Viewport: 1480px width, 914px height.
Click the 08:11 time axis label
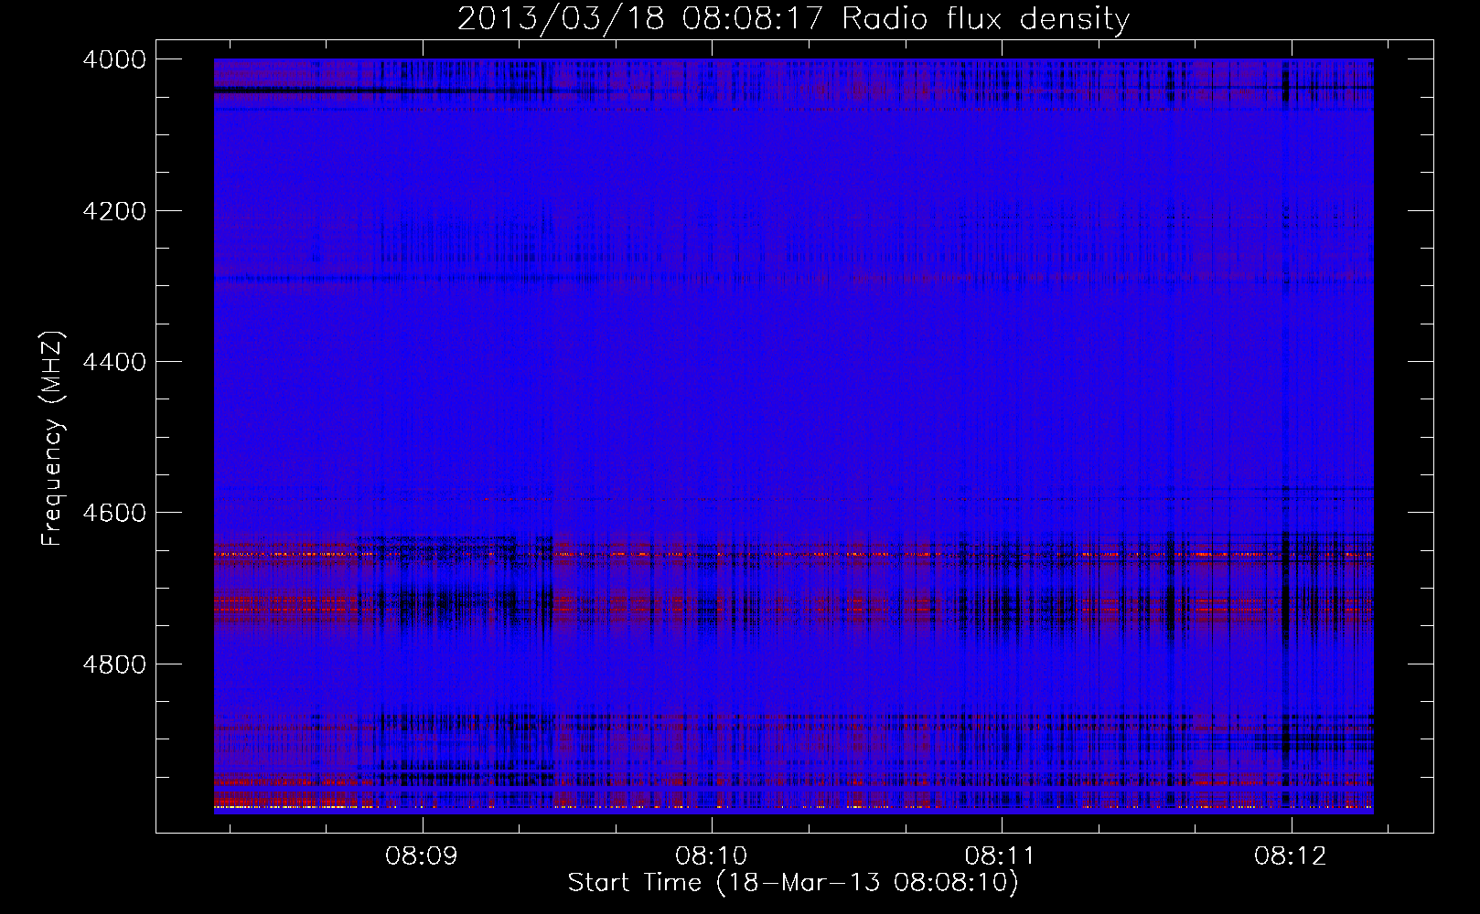tap(1001, 856)
